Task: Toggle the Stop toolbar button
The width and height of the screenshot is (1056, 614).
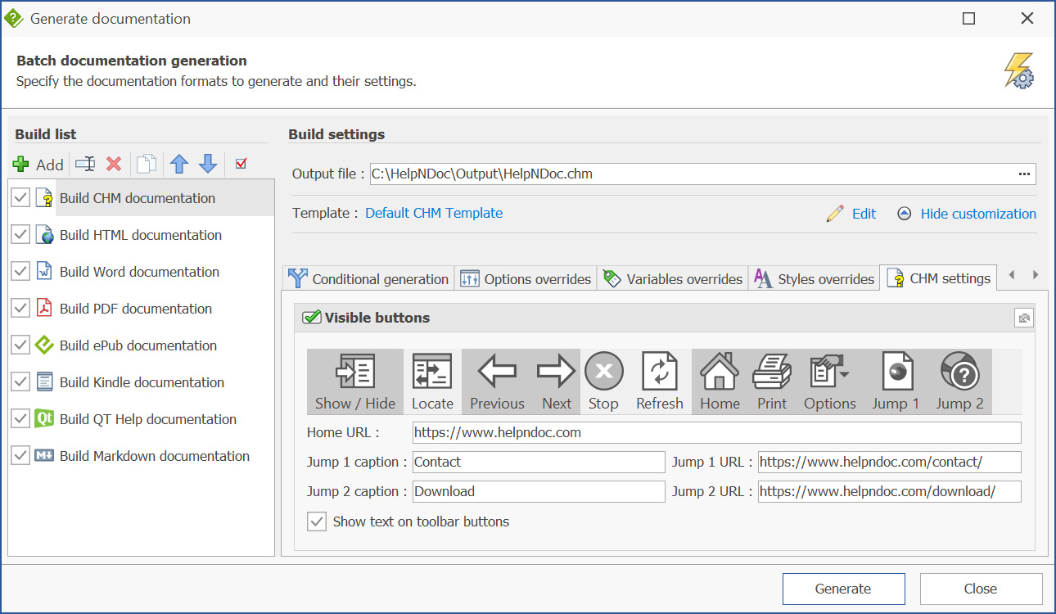Action: click(x=603, y=381)
